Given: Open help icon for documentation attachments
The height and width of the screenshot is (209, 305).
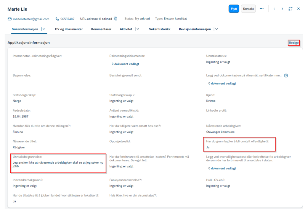Looking at the screenshot, I should [x=286, y=76].
